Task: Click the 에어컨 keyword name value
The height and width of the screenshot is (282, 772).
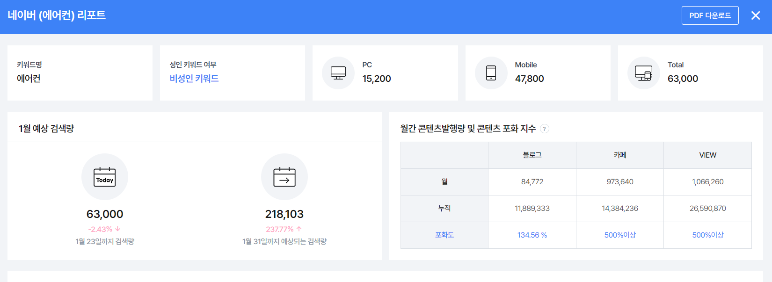Action: (29, 79)
